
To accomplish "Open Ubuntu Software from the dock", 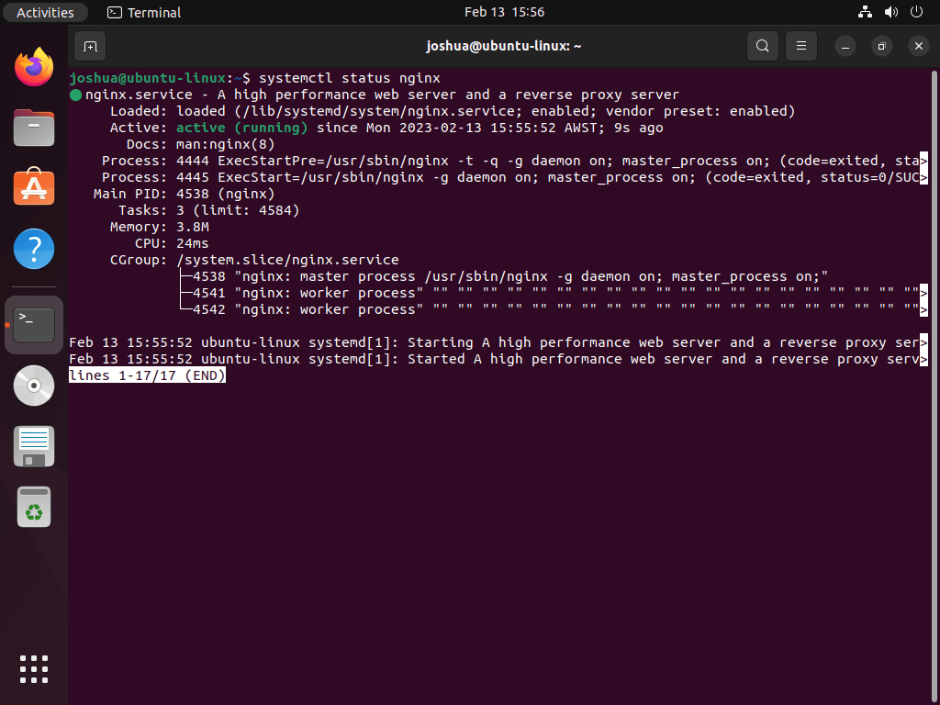I will (33, 188).
